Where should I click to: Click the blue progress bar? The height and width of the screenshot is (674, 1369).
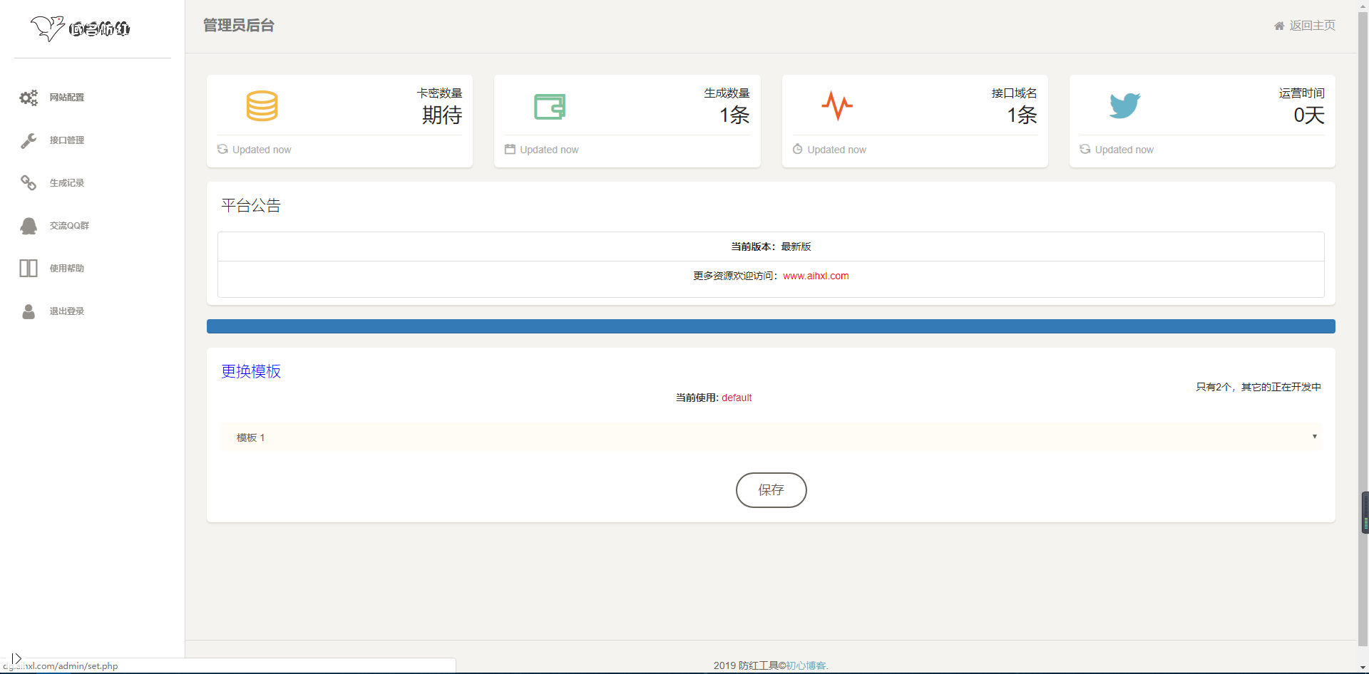pyautogui.click(x=770, y=326)
